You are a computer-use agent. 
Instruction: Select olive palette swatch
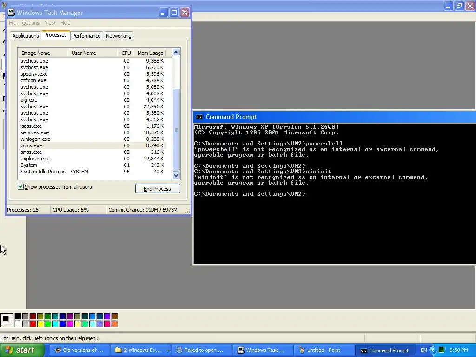pyautogui.click(x=40, y=317)
